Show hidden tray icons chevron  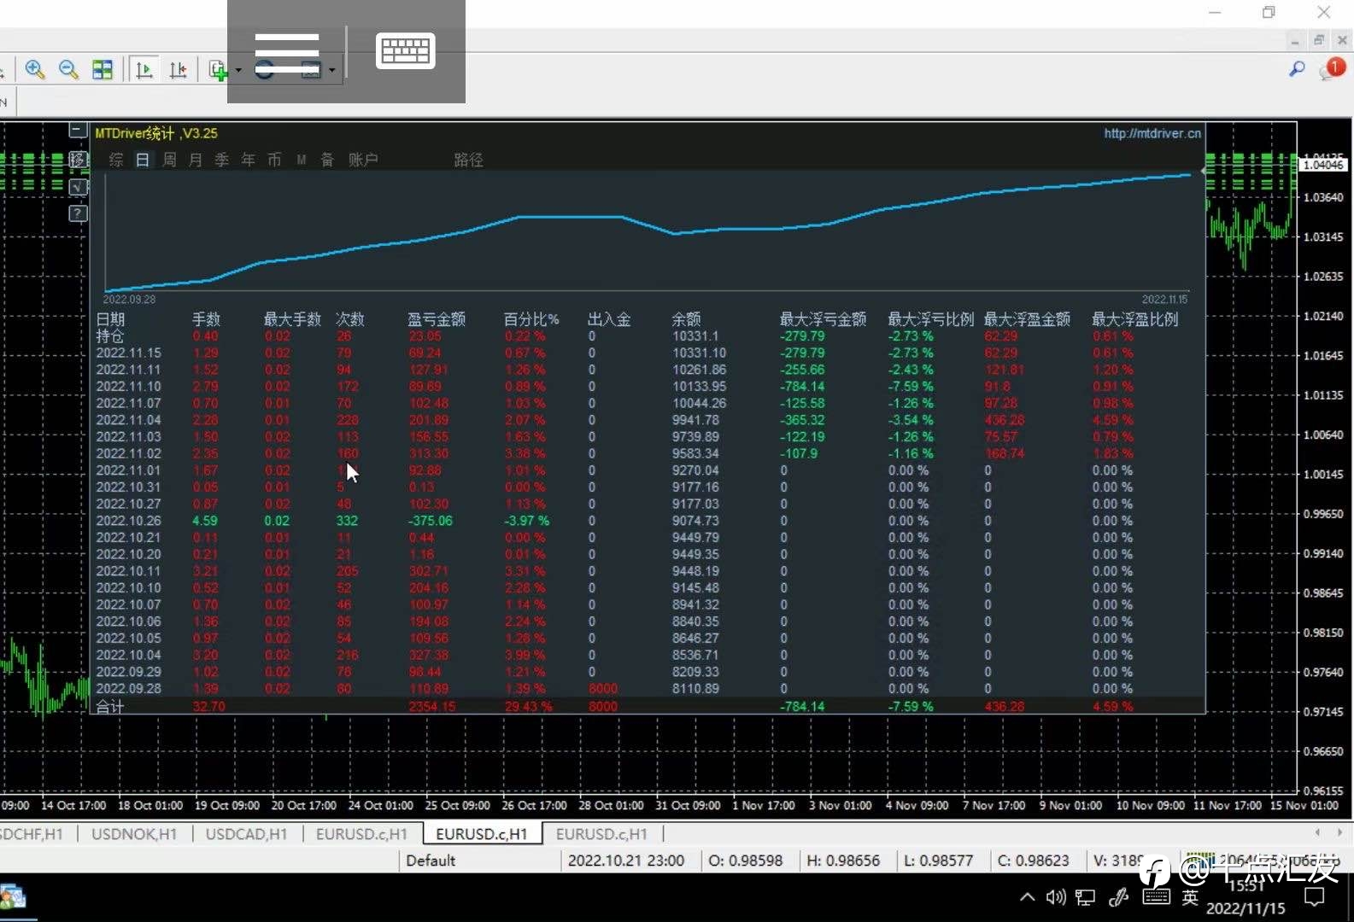1028,897
